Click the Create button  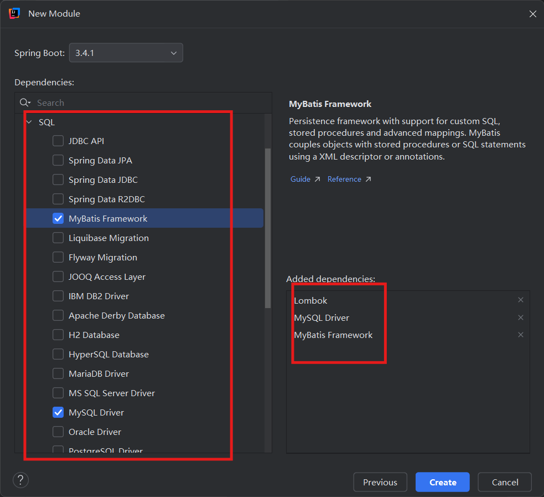pos(443,482)
